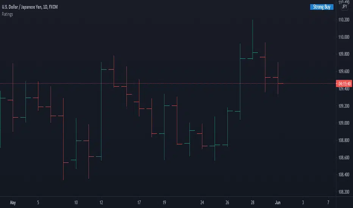This screenshot has height=208, width=353.
Task: Select the 19 date marker on time axis
Action: [x=164, y=202]
